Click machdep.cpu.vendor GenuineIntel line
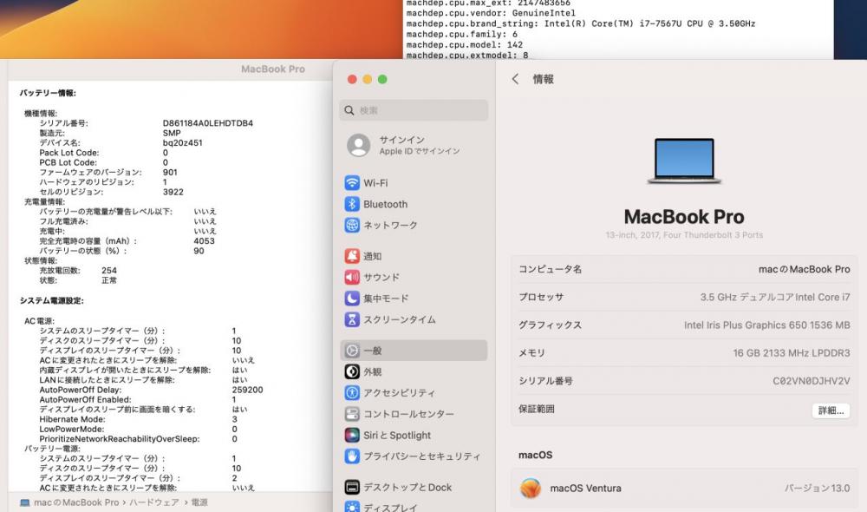The image size is (867, 512). 491,13
